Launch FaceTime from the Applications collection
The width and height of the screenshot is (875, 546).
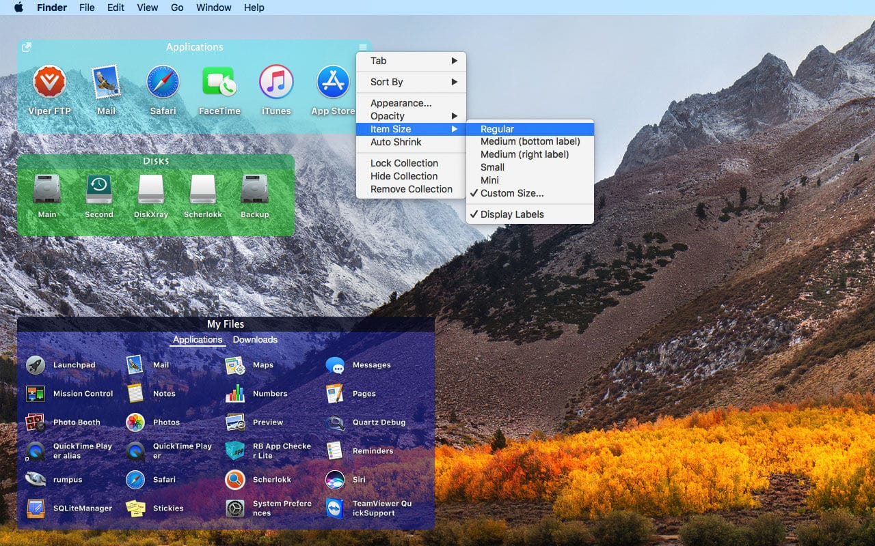click(219, 83)
